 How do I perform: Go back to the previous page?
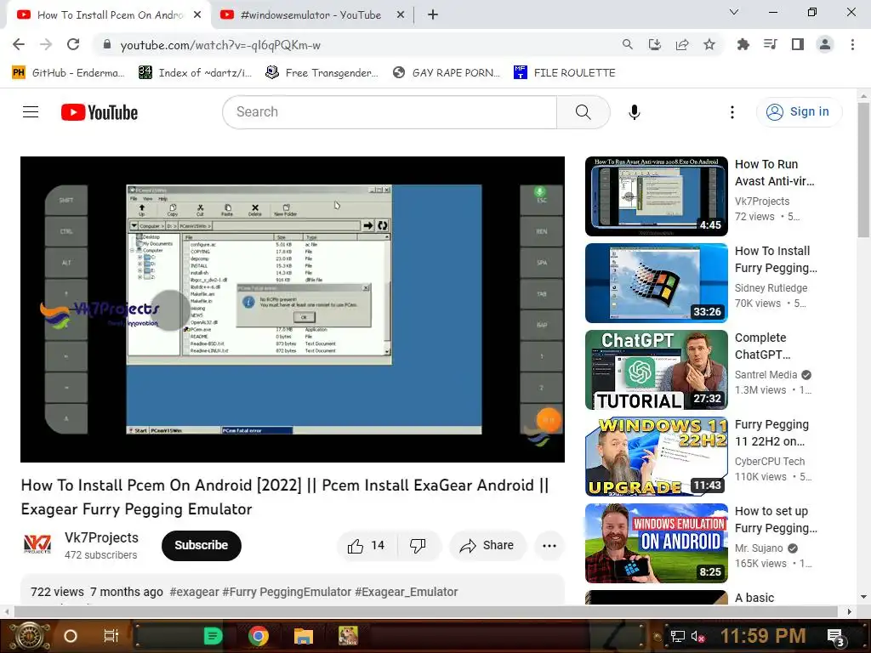tap(19, 44)
